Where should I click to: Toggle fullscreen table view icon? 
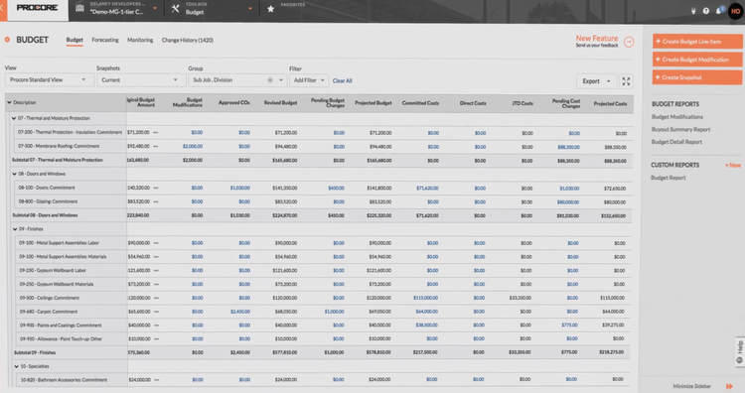click(x=626, y=81)
